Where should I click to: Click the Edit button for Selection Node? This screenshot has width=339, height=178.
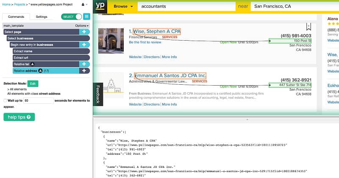[x=33, y=83]
